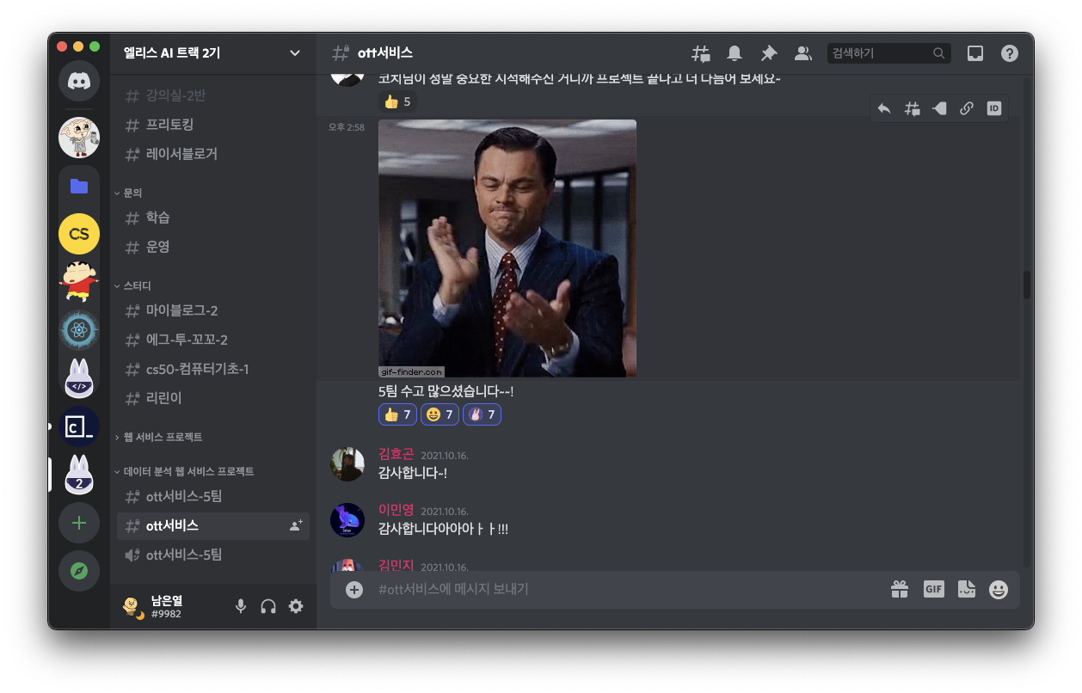1082x693 pixels.
Task: Open the C_ terminal logo server
Action: pyautogui.click(x=79, y=426)
